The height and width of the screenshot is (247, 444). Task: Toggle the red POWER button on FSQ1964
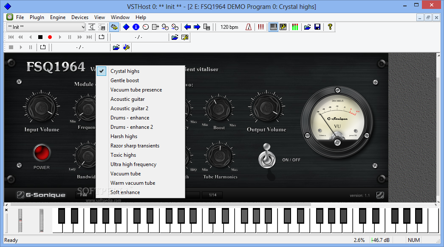pos(42,153)
